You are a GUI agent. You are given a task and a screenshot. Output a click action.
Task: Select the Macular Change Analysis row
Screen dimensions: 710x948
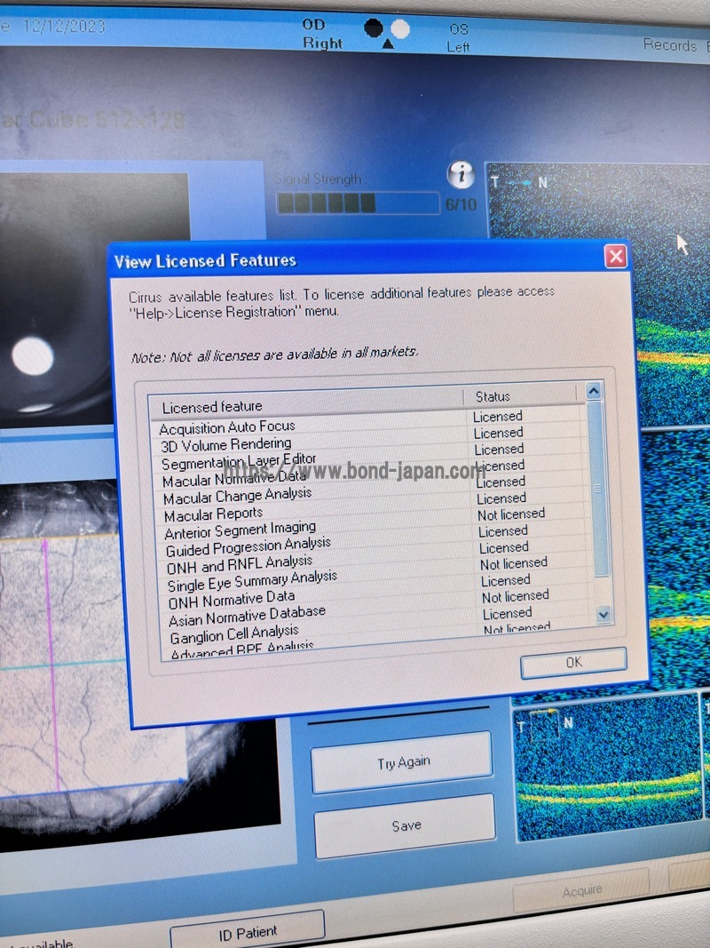[238, 496]
